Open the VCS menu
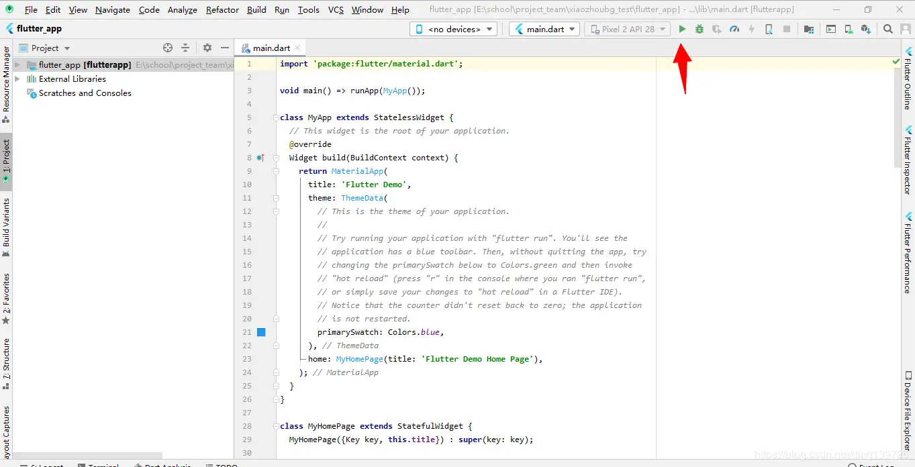The image size is (915, 467). [x=336, y=9]
